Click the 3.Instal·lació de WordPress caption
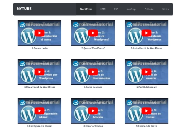This screenshot has height=140, width=186. coord(146,48)
